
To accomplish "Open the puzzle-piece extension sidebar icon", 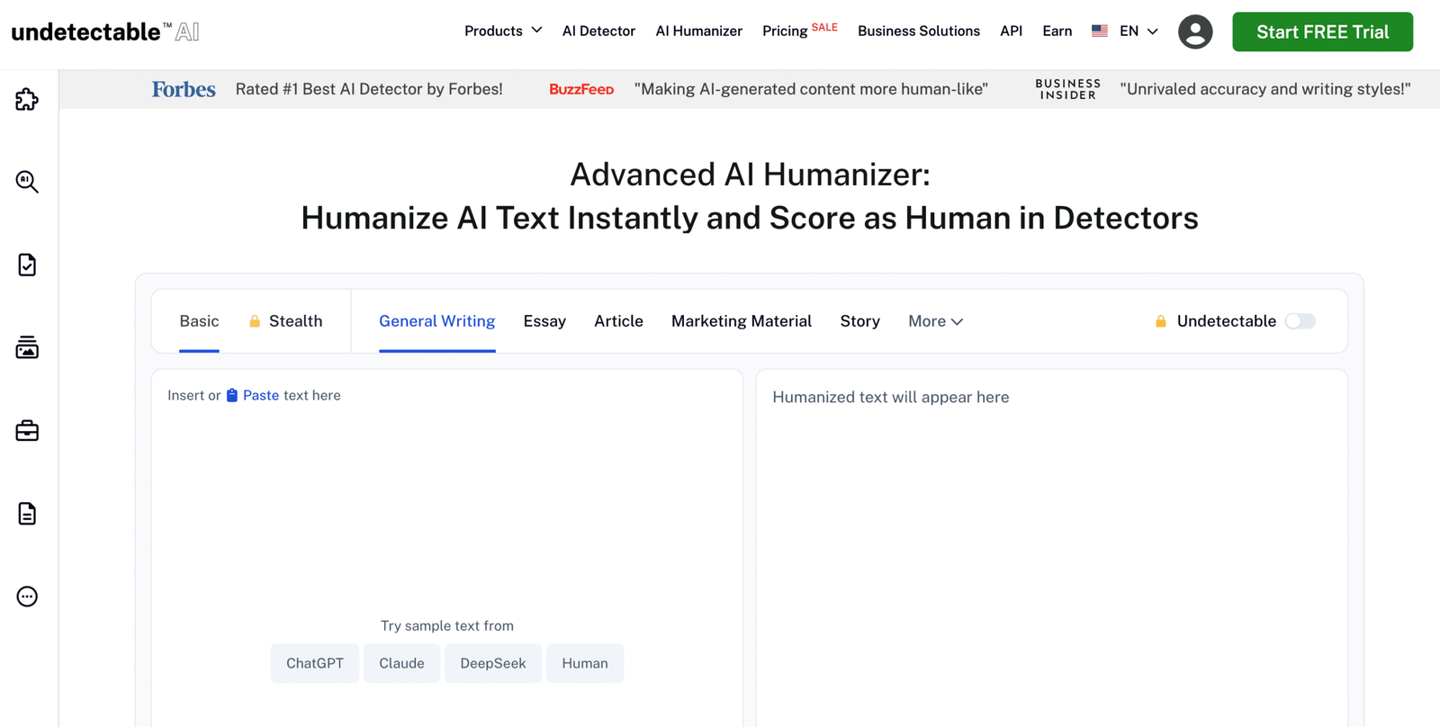I will pos(27,99).
